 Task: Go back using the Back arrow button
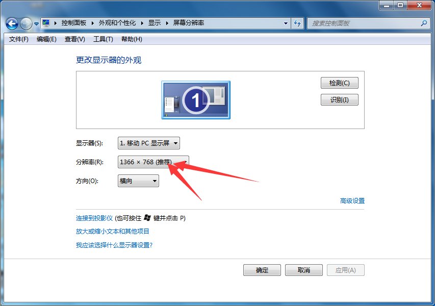[12, 24]
